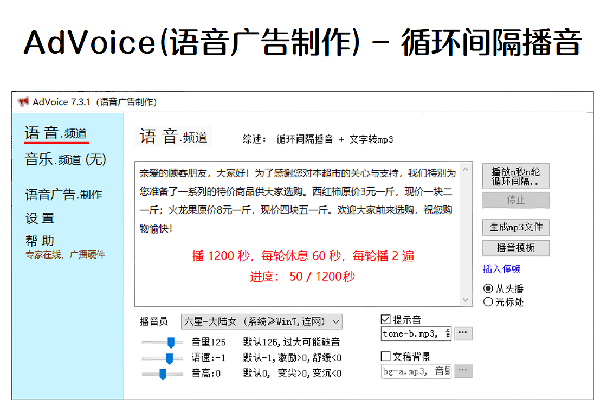Click 播放n秒n轮循环间隔 button
Viewport: 607px width, 412px height.
(516, 176)
